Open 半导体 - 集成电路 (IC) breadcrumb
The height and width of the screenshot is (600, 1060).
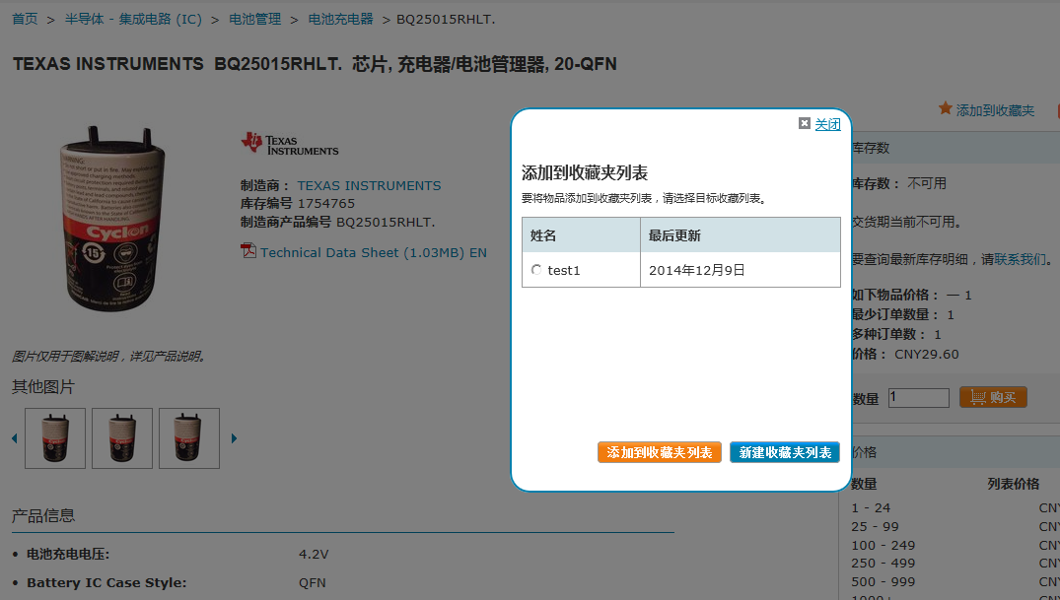pyautogui.click(x=133, y=19)
